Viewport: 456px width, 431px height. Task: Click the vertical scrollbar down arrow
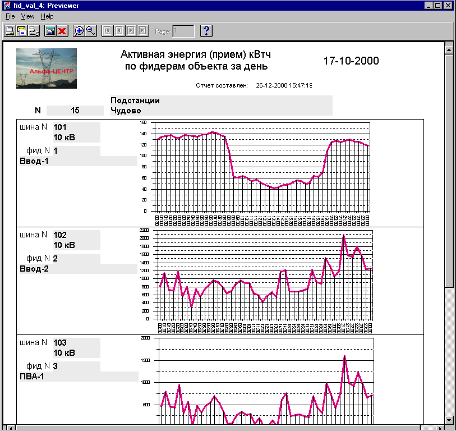coord(449,420)
